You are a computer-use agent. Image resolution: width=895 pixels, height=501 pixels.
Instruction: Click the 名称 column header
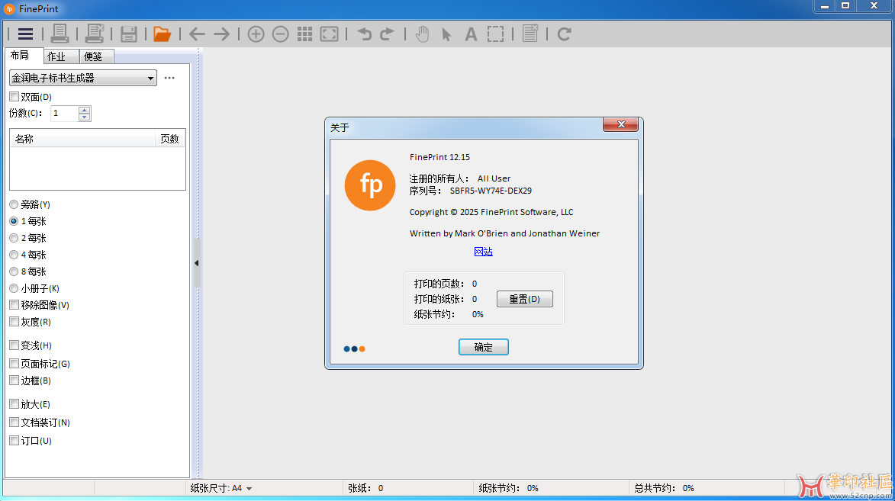click(82, 139)
